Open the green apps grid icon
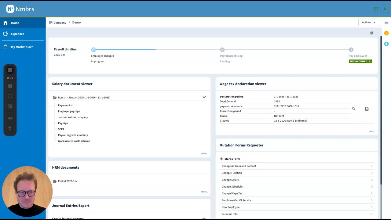Screen dimensions: 391x220 coord(376,9)
